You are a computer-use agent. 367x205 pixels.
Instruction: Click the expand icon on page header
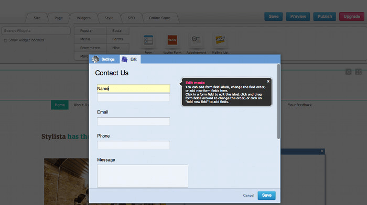pos(358,72)
